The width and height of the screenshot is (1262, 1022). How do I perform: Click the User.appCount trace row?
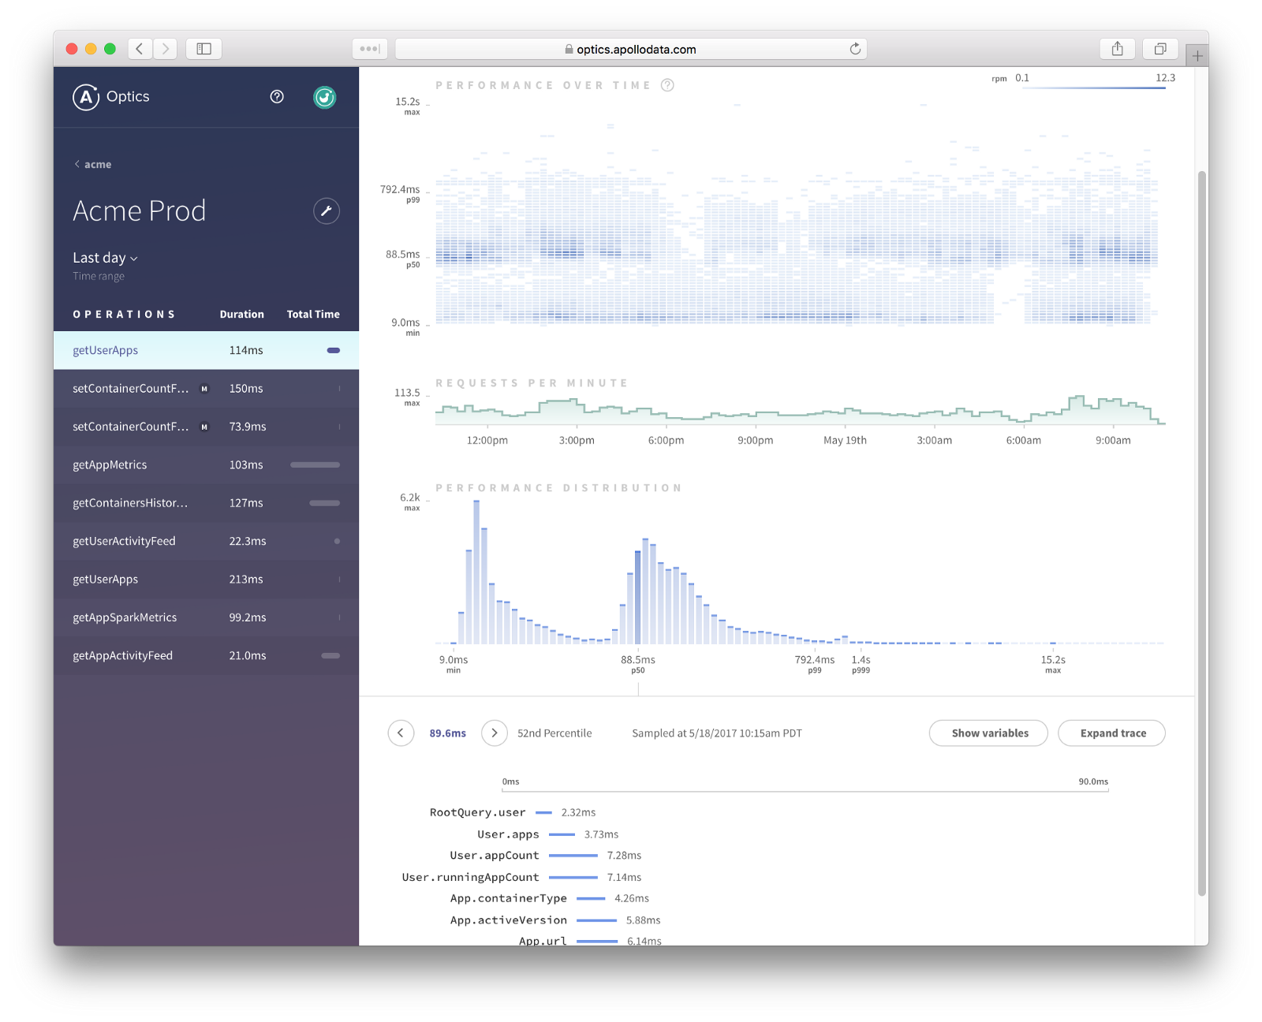[x=545, y=856]
